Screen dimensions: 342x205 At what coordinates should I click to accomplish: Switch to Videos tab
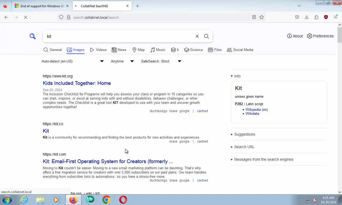point(98,50)
